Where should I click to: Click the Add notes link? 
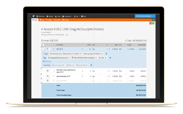pos(47,61)
